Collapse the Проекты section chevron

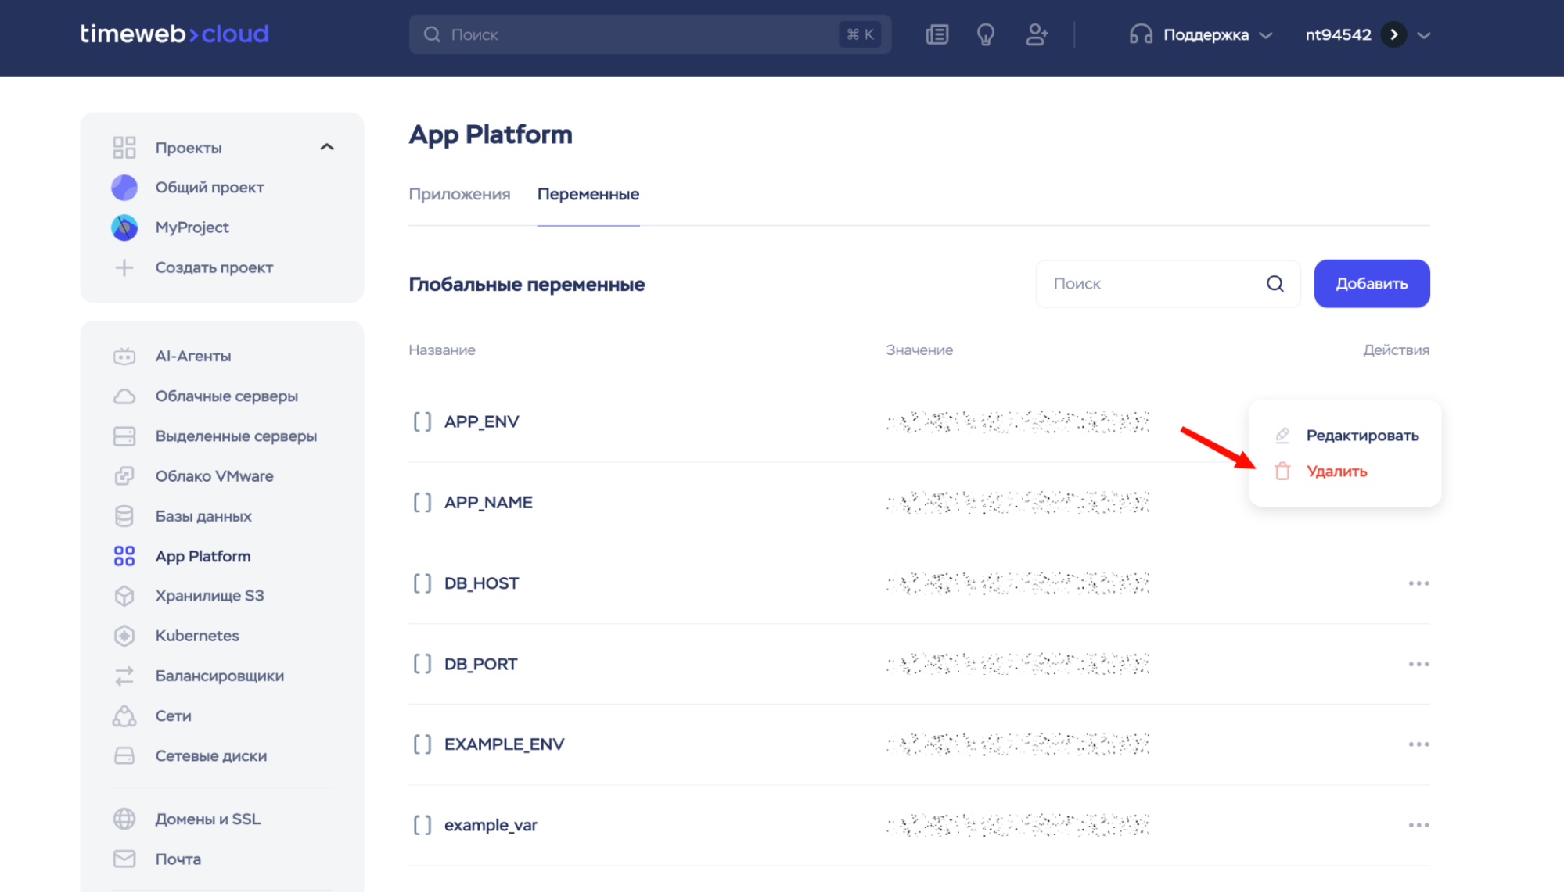327,147
